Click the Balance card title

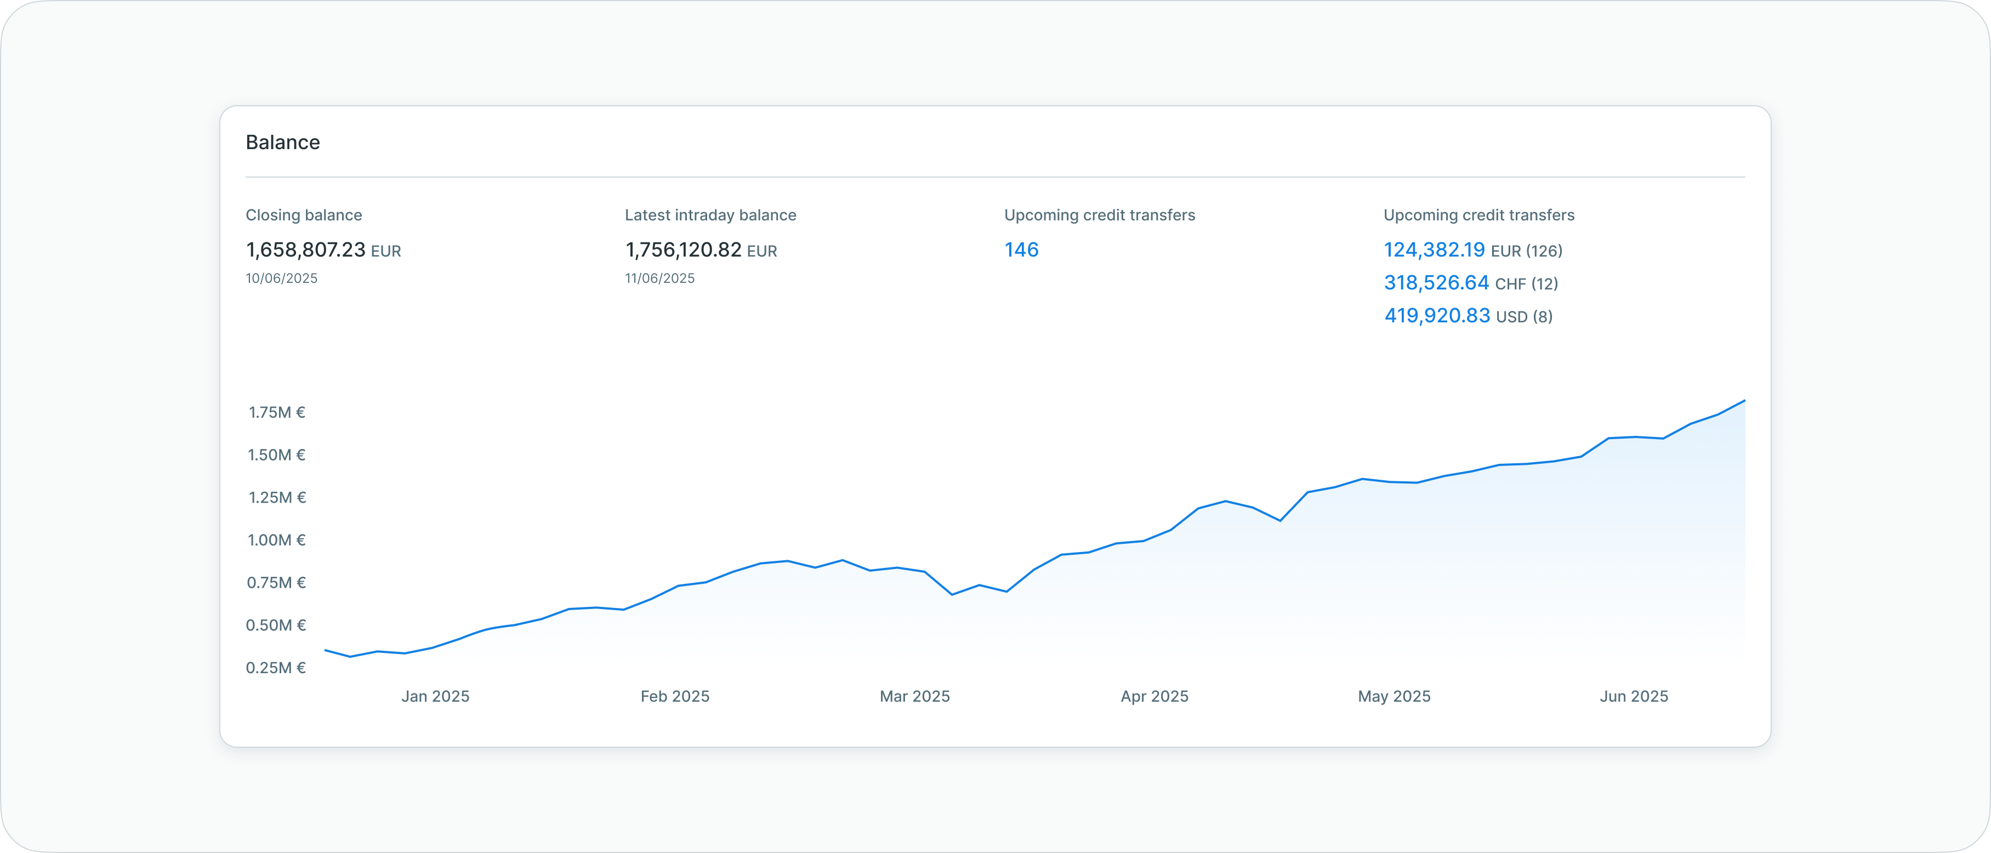[x=282, y=142]
